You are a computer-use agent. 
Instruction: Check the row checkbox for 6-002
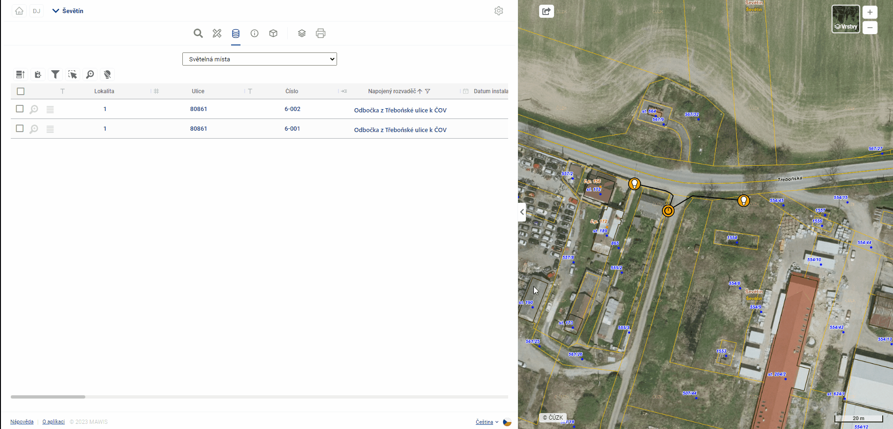click(20, 109)
